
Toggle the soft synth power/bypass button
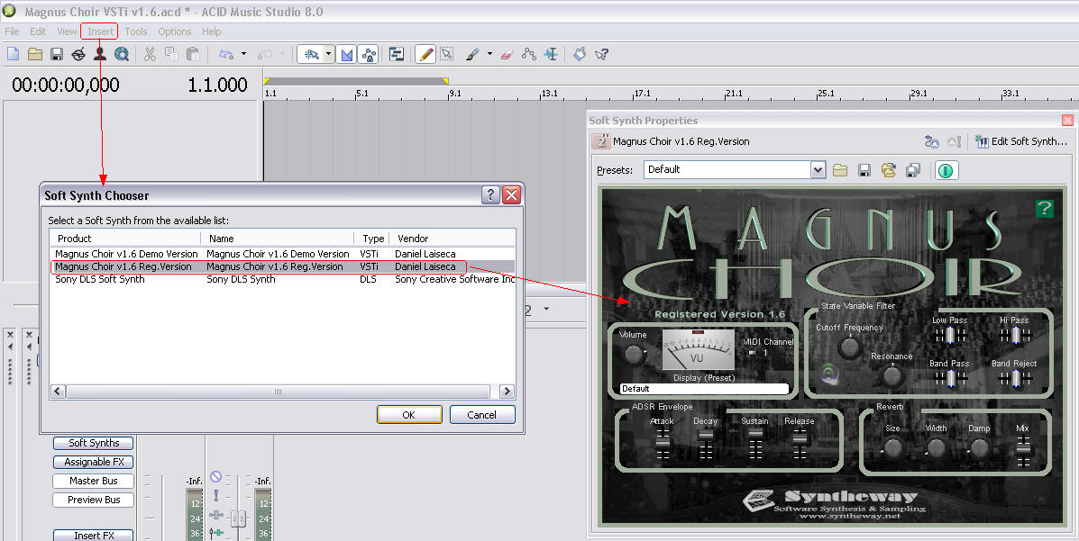coord(946,170)
